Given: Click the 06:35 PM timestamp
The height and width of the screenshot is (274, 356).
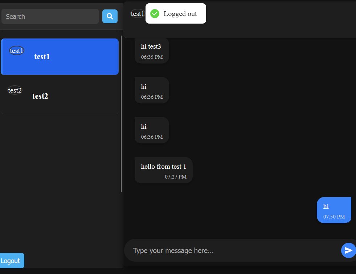Looking at the screenshot, I should click(152, 57).
